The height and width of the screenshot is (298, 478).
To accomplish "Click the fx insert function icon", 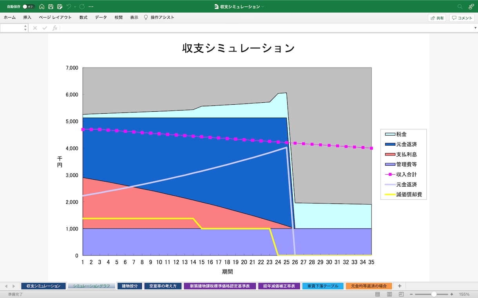I will point(55,28).
